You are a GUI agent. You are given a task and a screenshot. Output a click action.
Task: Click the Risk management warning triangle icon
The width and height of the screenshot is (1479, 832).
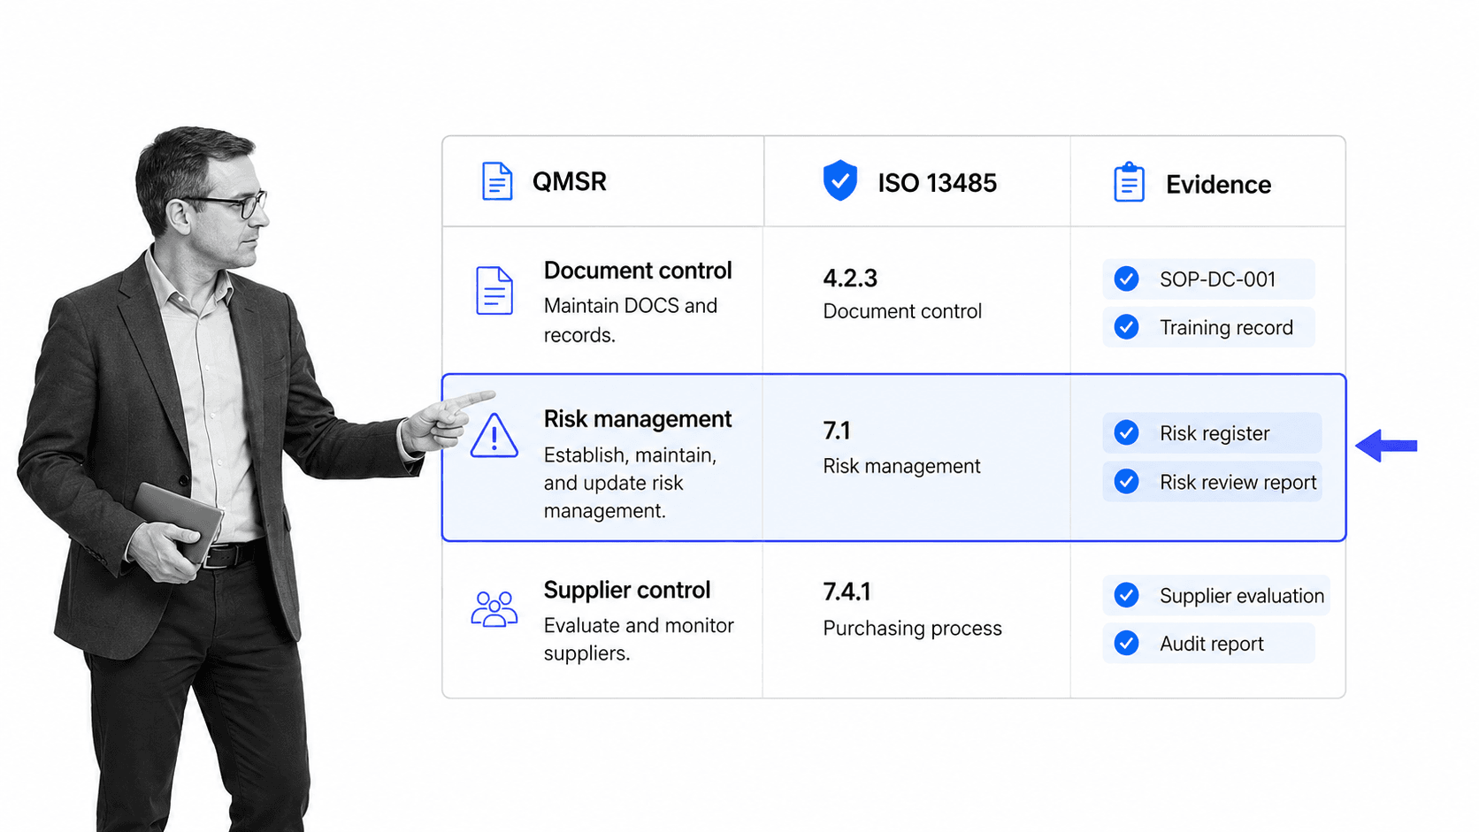click(494, 436)
